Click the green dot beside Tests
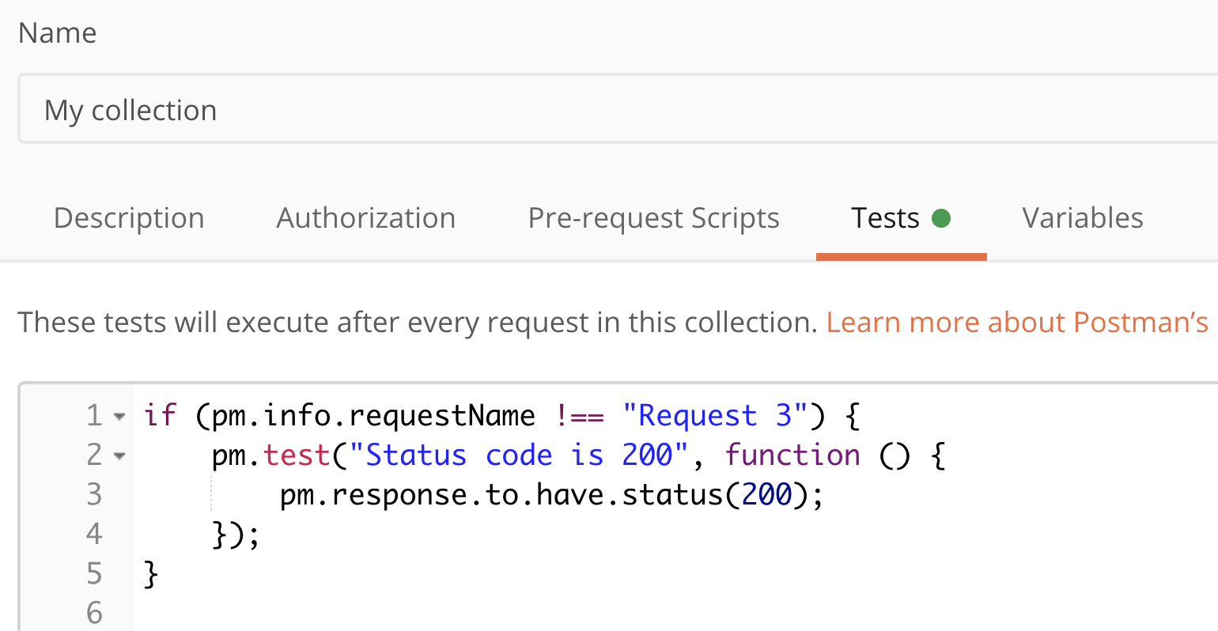The image size is (1218, 631). coord(940,219)
